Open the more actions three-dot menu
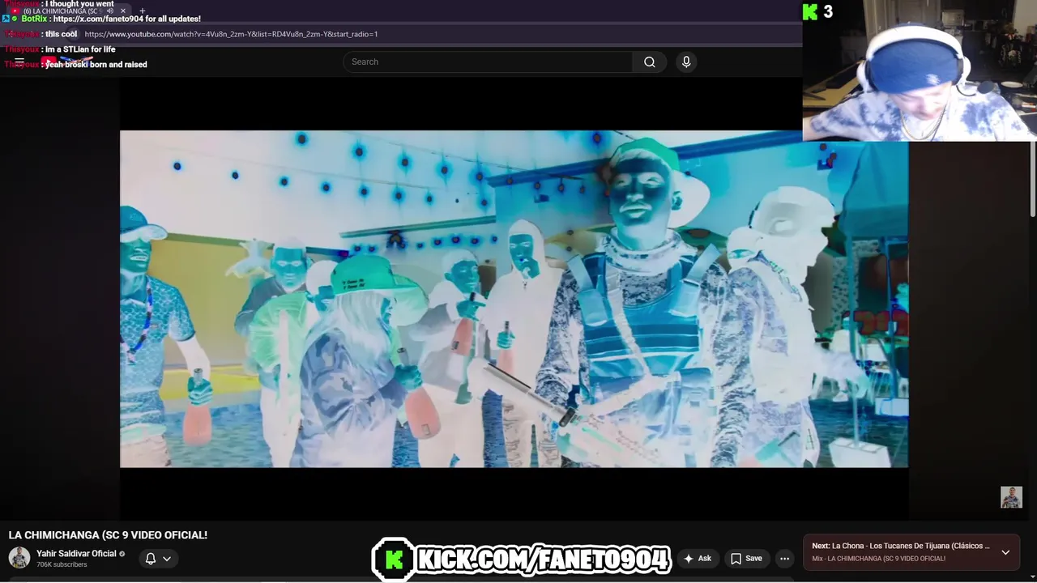This screenshot has height=583, width=1037. pyautogui.click(x=784, y=559)
